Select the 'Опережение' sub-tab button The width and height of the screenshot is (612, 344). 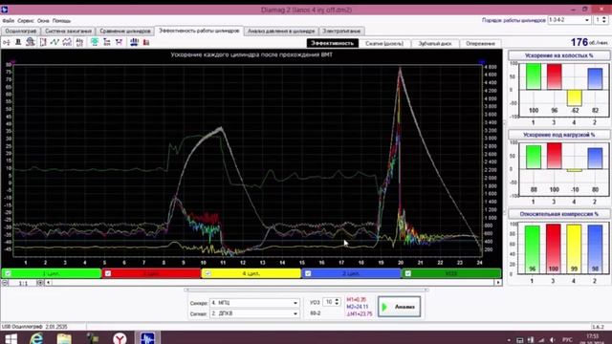480,43
